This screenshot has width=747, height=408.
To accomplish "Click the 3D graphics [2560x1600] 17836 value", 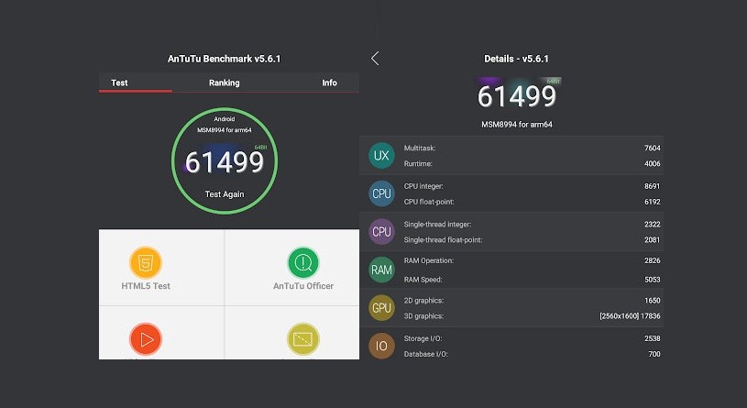I will click(x=630, y=316).
